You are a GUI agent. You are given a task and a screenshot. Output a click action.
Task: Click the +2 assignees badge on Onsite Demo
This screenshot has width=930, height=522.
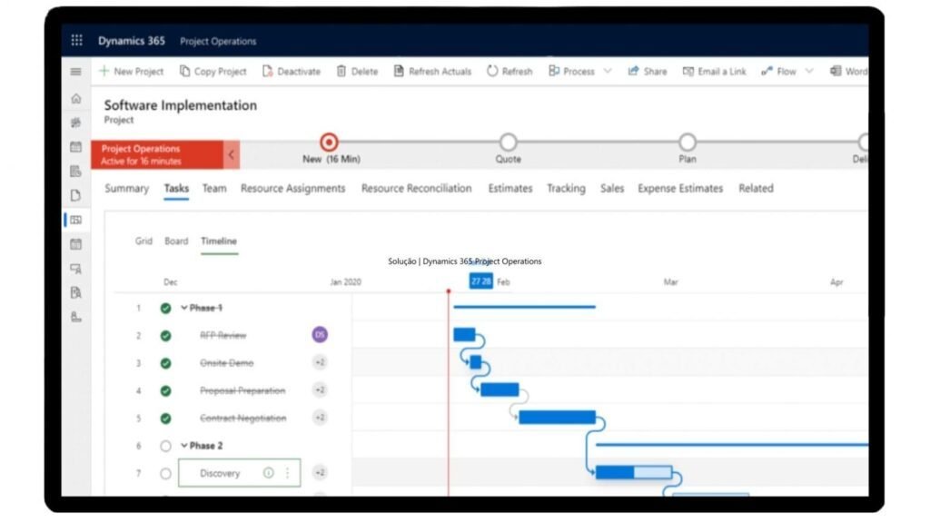pyautogui.click(x=320, y=362)
